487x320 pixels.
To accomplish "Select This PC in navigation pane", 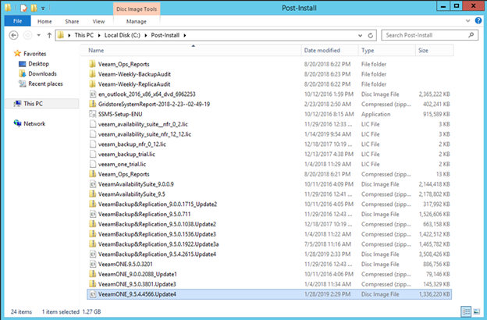I will [x=34, y=104].
